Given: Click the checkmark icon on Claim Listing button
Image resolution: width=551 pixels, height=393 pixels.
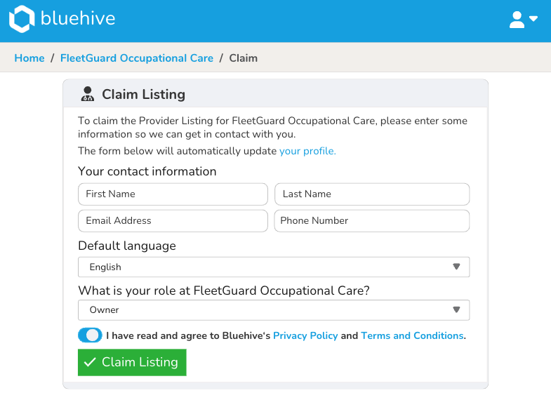Looking at the screenshot, I should pyautogui.click(x=90, y=362).
